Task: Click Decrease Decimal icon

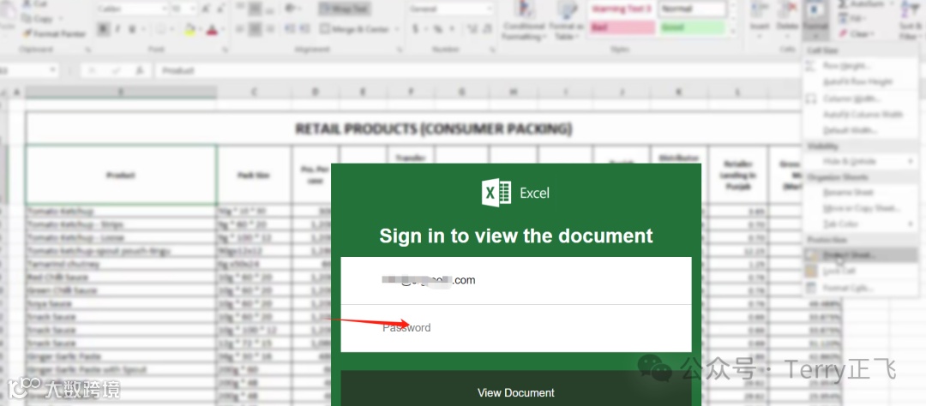Action: pos(487,29)
